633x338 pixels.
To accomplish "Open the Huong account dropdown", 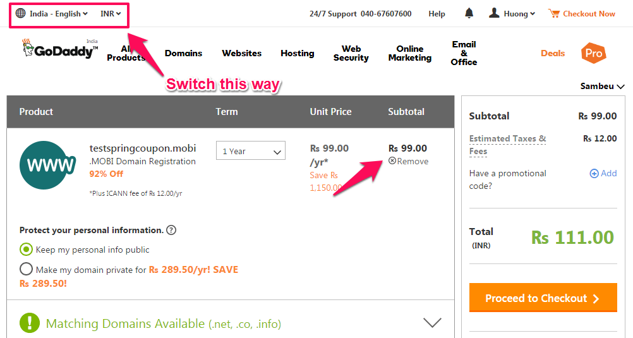I will [512, 14].
